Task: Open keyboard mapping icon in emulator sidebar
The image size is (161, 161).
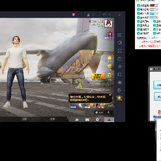Action: [x=119, y=35]
